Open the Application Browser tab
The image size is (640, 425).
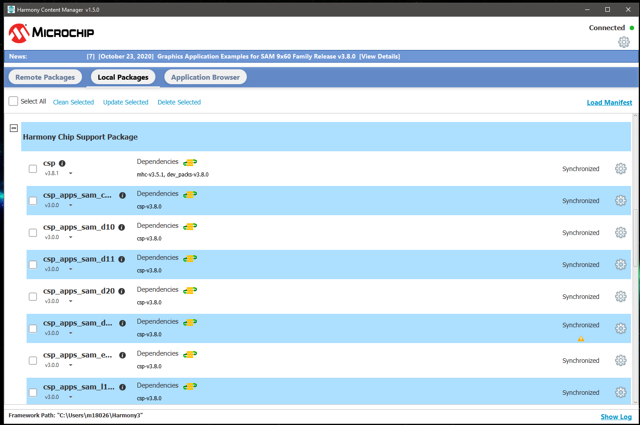point(205,77)
